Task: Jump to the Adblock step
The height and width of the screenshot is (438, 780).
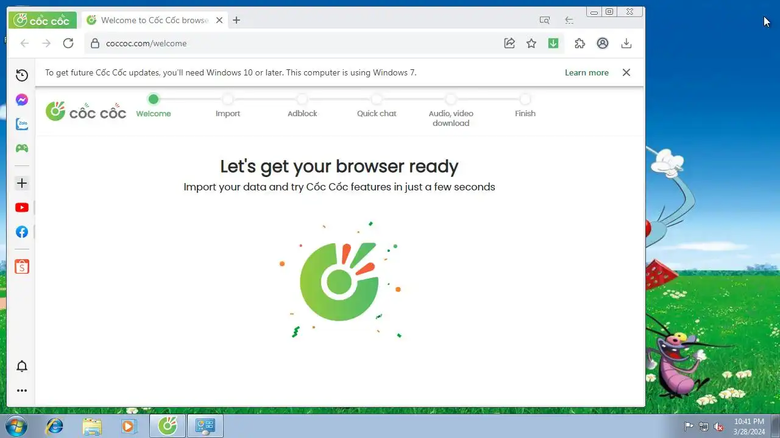Action: 302,106
